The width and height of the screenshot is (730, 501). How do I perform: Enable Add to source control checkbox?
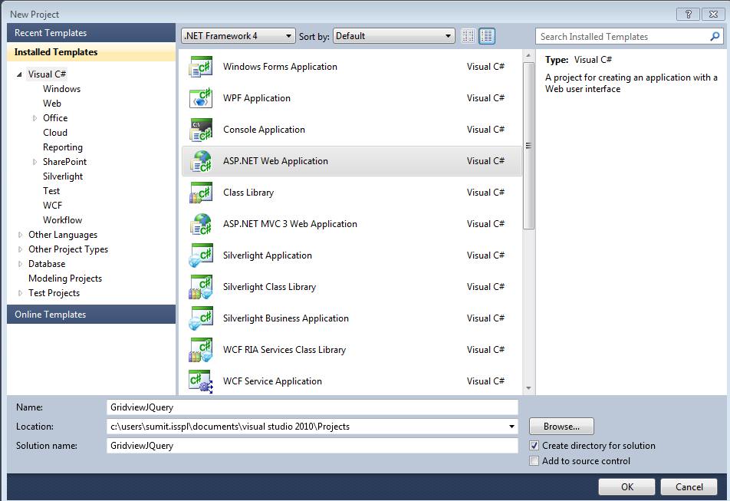[534, 461]
